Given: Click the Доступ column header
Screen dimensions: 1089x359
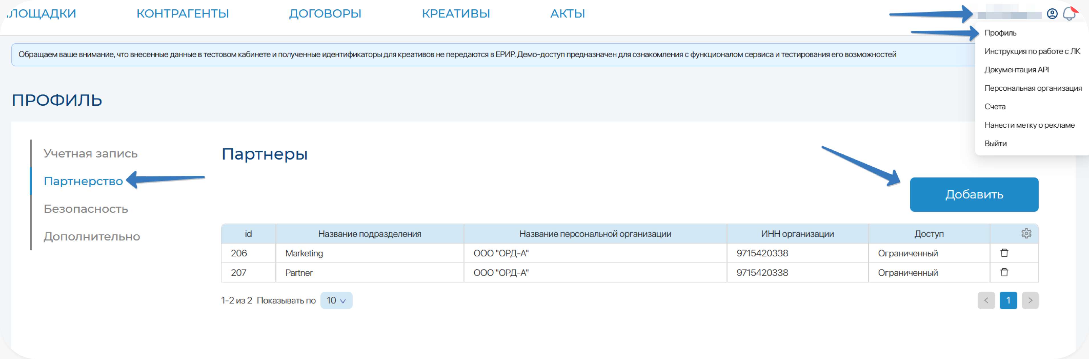Looking at the screenshot, I should 929,234.
